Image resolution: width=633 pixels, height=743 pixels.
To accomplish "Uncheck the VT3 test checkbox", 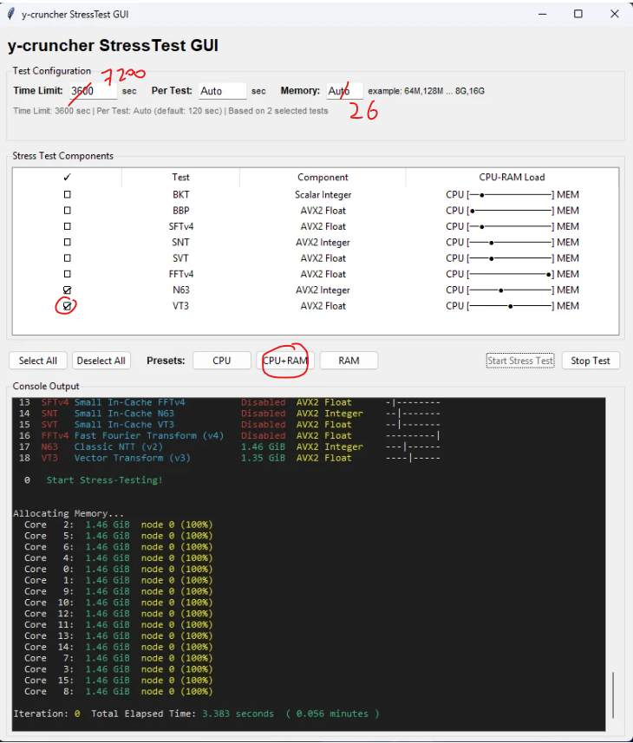I will tap(68, 306).
